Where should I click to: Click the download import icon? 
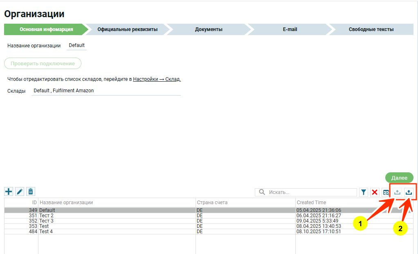click(397, 192)
